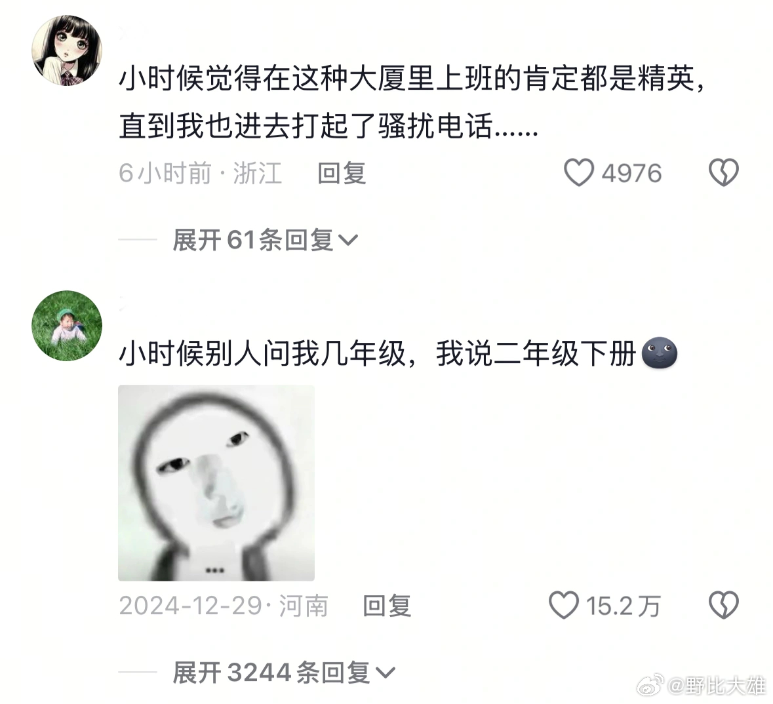This screenshot has width=773, height=704.
Task: Tap the dark moon emoji in comment
Action: (660, 353)
